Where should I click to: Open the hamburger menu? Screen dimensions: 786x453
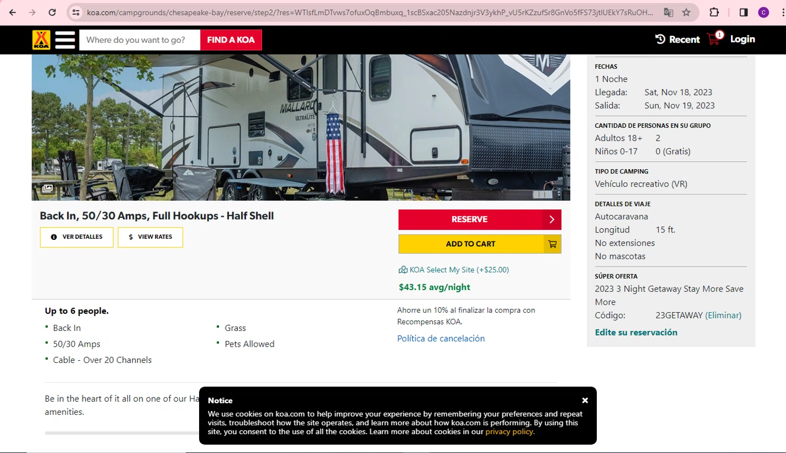pos(65,40)
